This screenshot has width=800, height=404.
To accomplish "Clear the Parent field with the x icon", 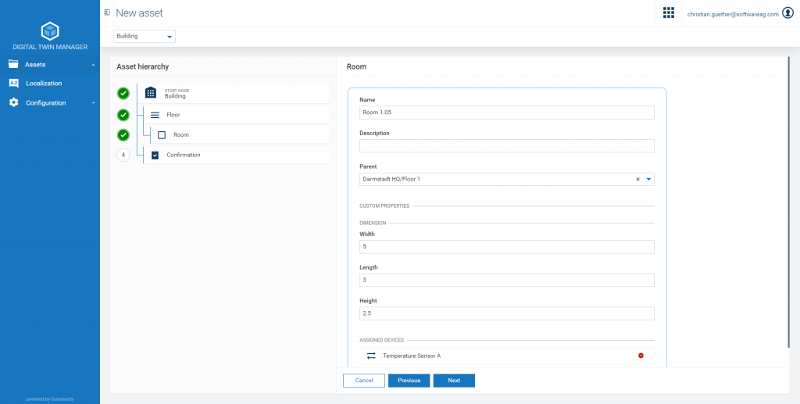I will coord(637,179).
